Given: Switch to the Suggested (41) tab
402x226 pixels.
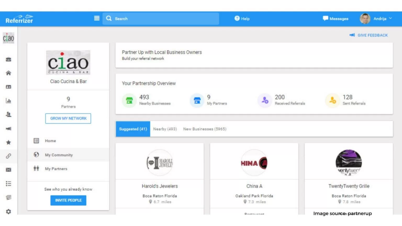Looking at the screenshot, I should click(133, 129).
